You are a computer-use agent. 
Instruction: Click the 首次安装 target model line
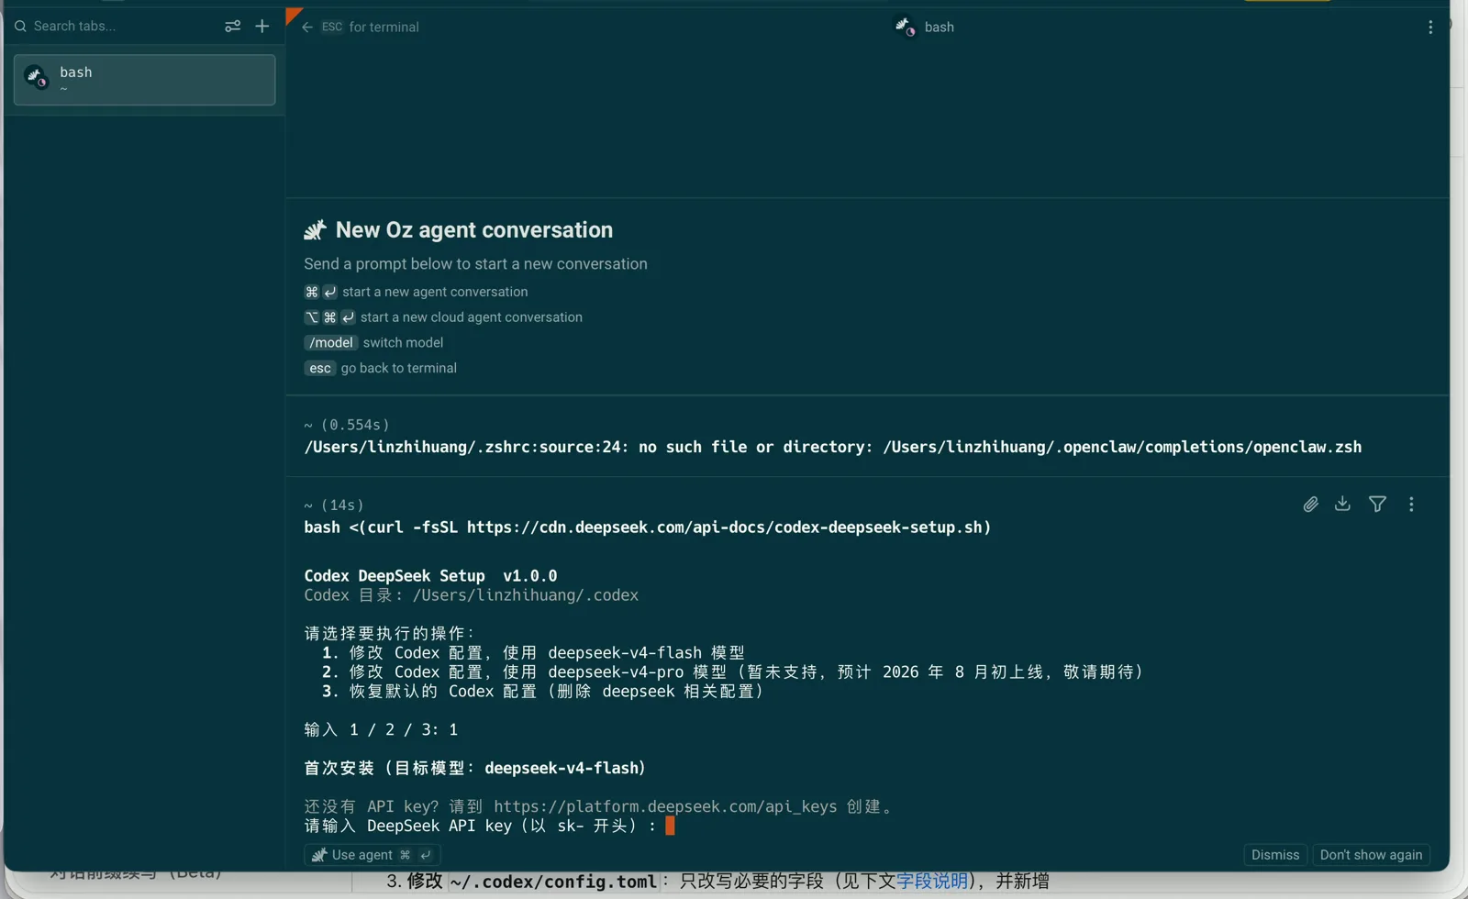coord(475,768)
